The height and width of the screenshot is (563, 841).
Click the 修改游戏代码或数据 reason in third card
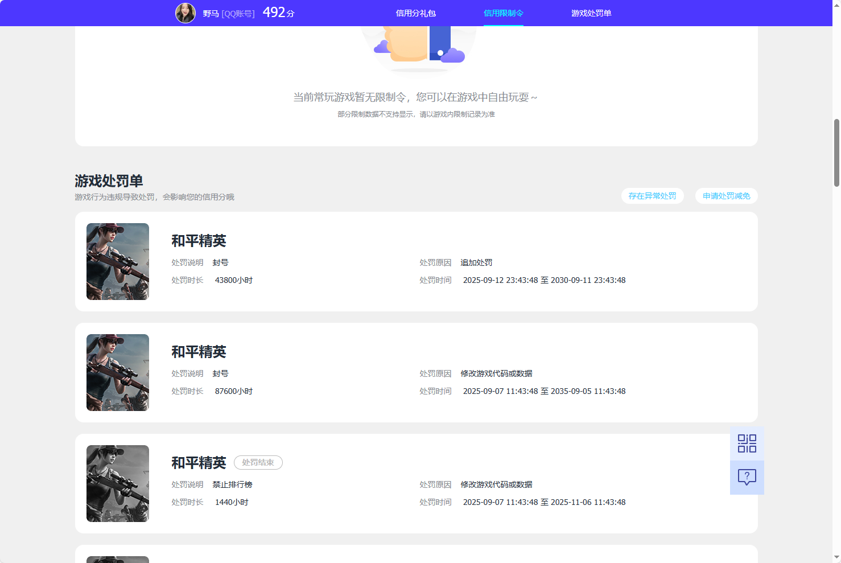click(x=496, y=484)
